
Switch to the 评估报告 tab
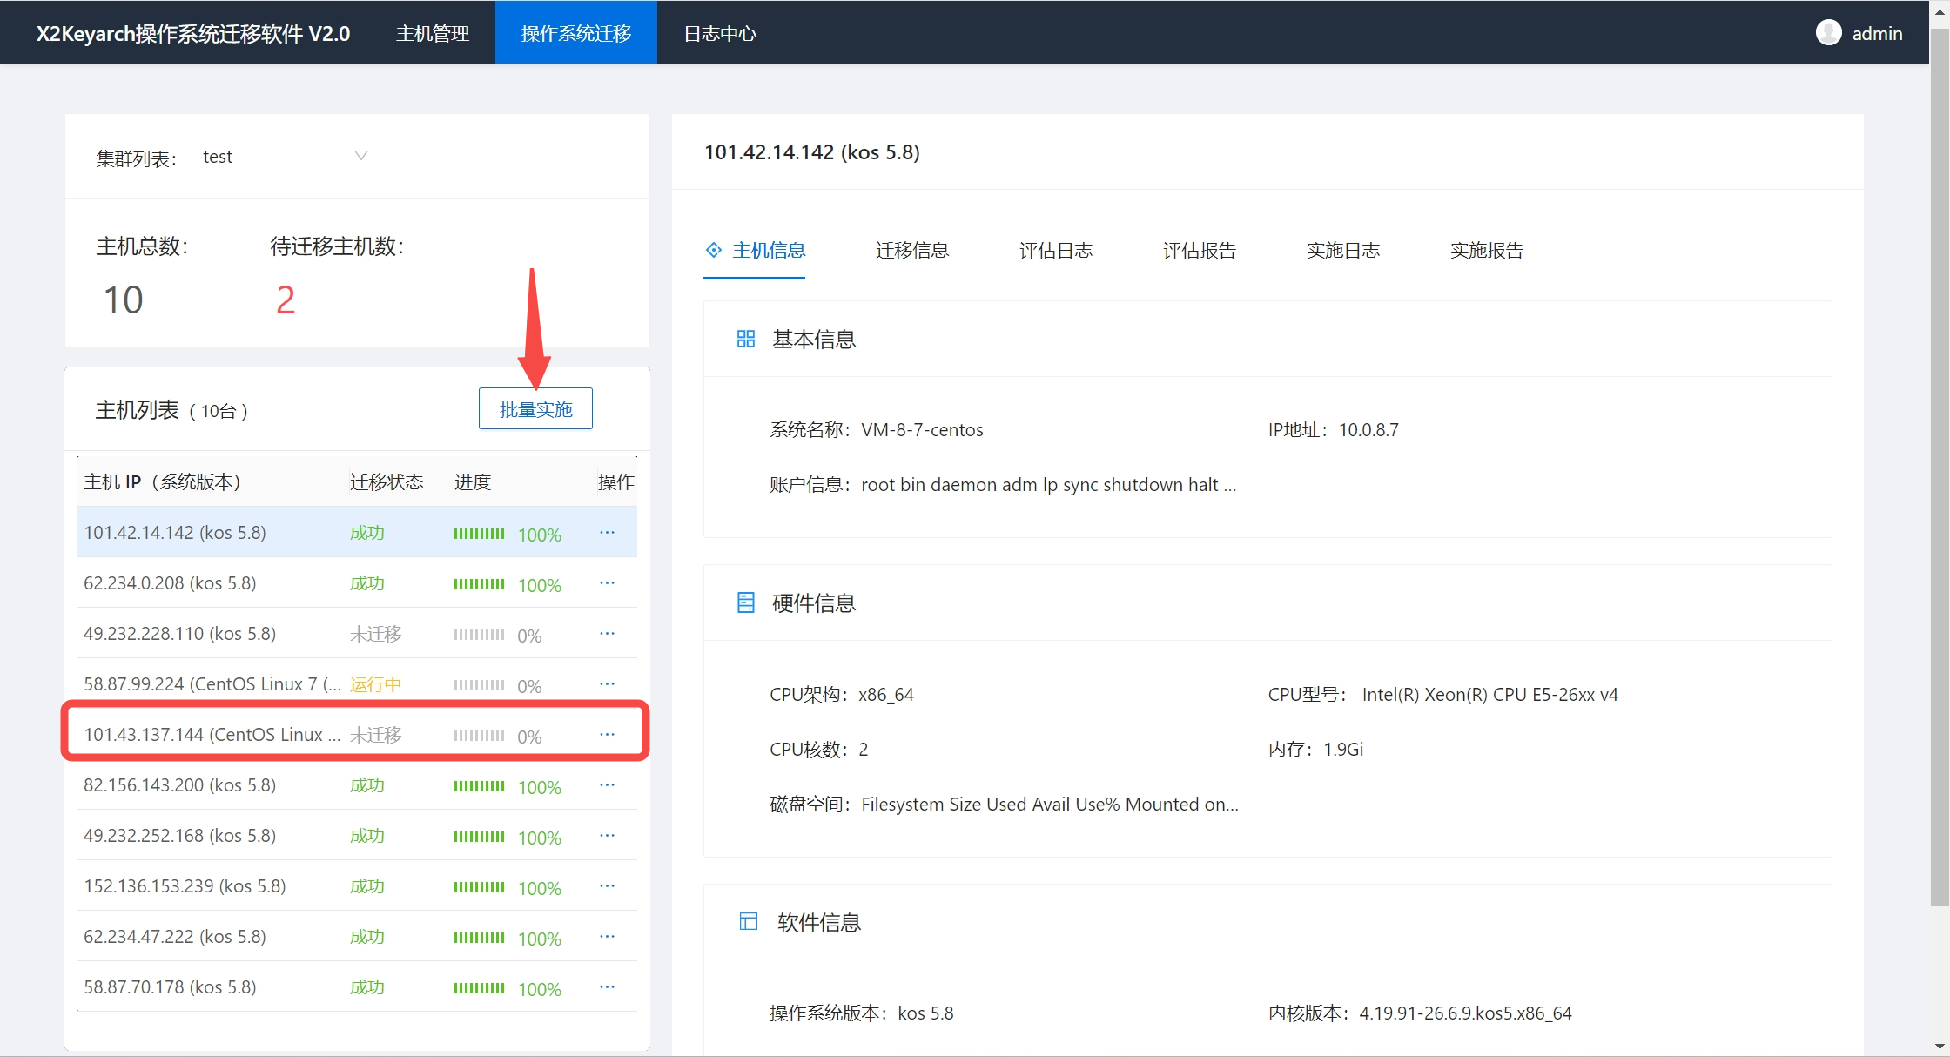(1199, 251)
